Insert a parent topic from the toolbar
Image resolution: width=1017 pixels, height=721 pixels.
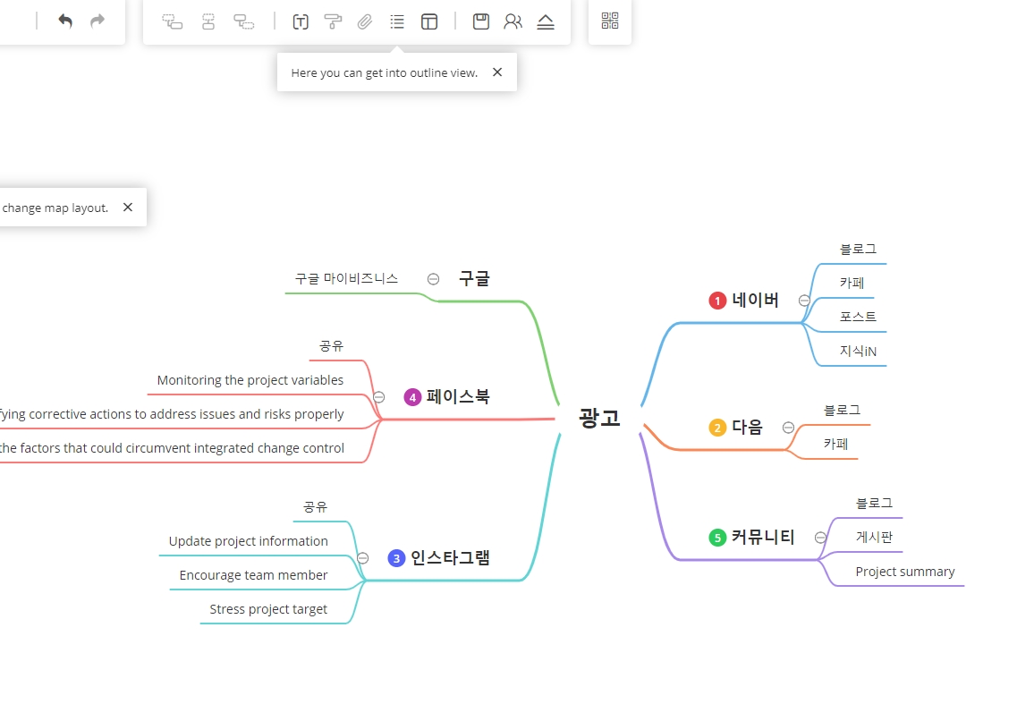[x=244, y=22]
